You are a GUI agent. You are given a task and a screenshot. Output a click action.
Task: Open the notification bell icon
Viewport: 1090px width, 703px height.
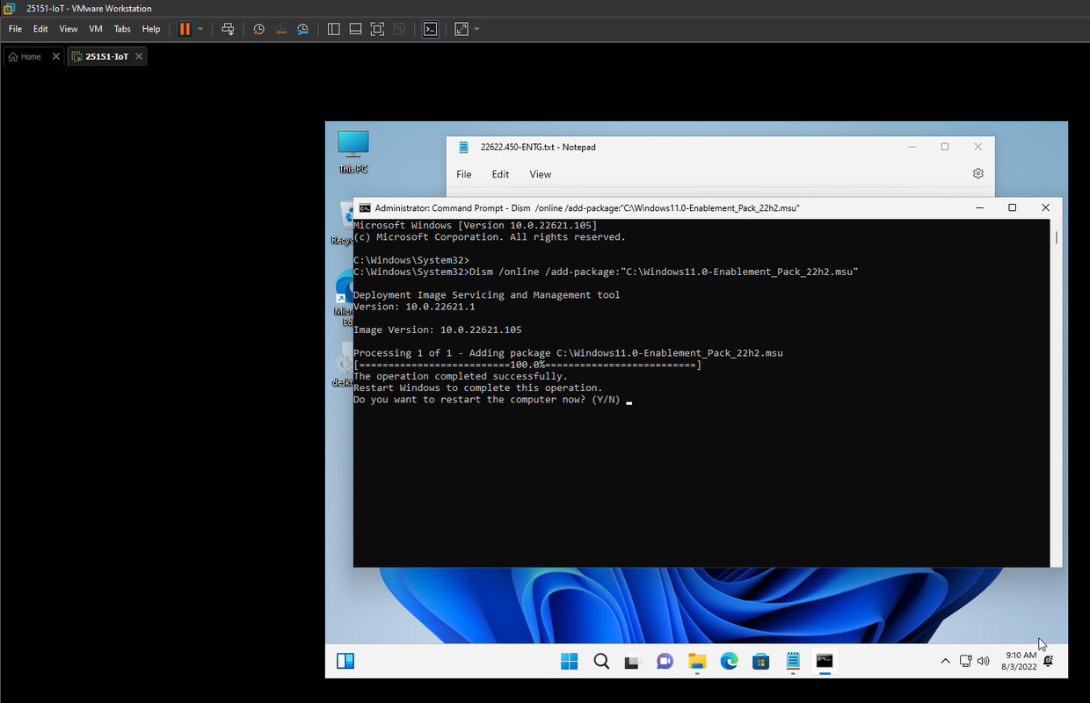point(1049,661)
